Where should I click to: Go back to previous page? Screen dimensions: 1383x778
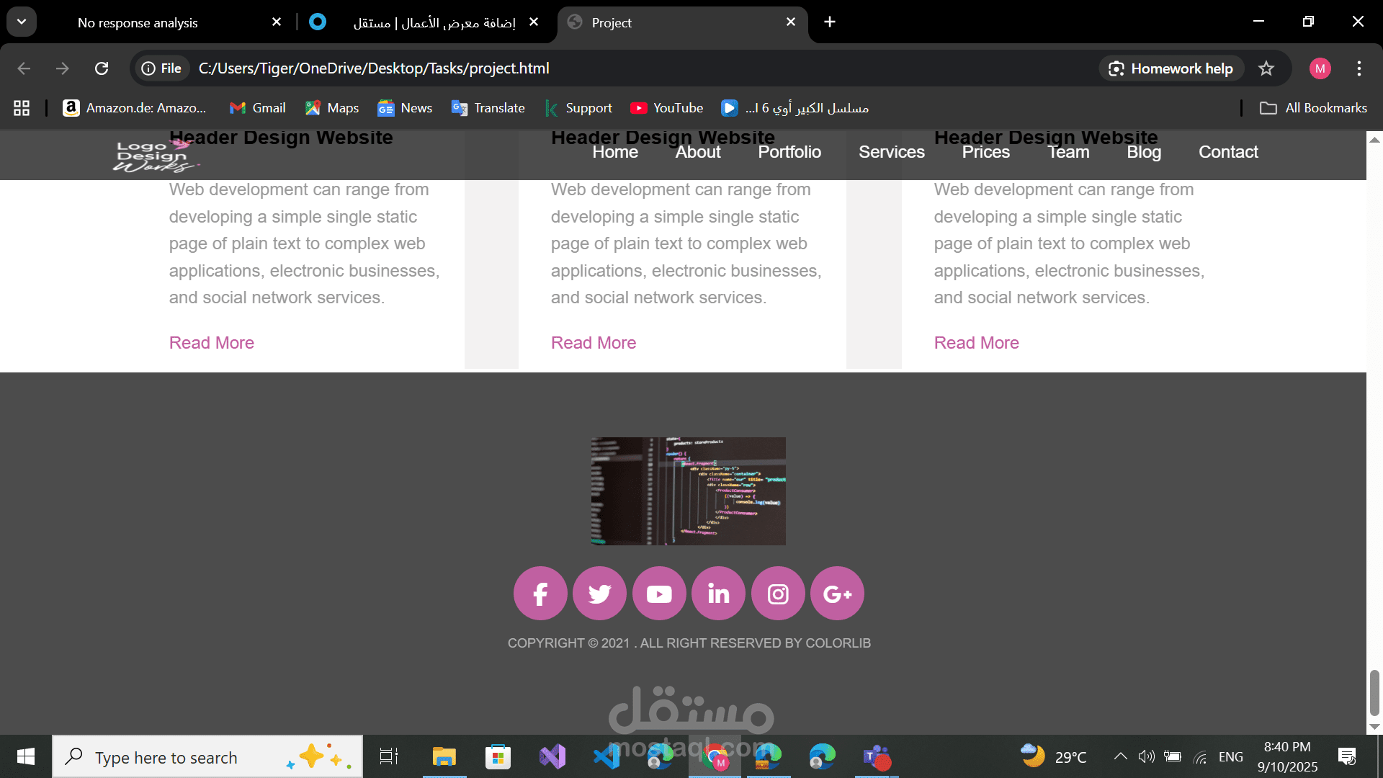tap(24, 68)
